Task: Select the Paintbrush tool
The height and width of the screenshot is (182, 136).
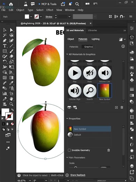Action: click(x=12, y=51)
